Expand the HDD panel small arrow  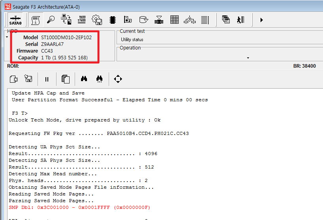pyautogui.click(x=7, y=37)
